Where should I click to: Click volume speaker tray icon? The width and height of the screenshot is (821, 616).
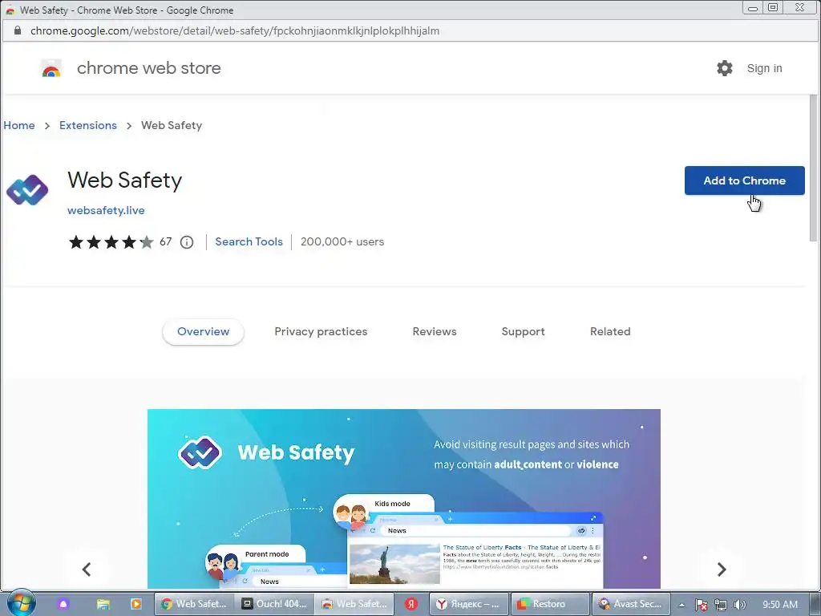[740, 605]
